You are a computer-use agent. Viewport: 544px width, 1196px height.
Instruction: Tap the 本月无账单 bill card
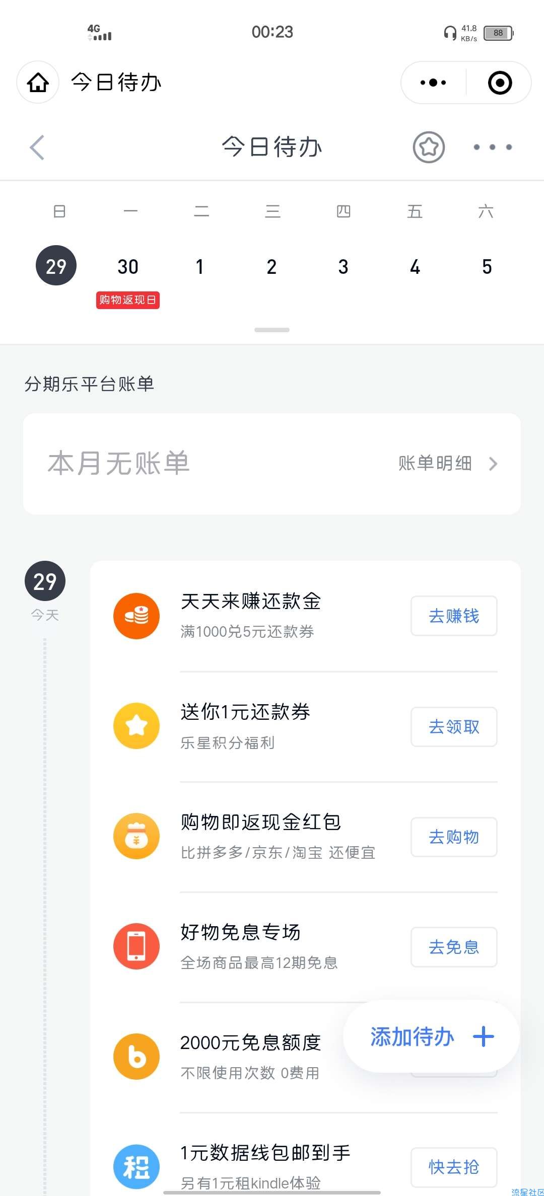[x=272, y=464]
